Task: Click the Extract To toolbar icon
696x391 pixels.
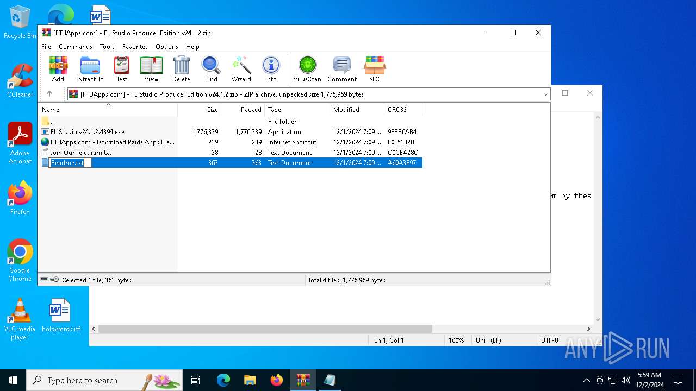Action: (x=90, y=69)
